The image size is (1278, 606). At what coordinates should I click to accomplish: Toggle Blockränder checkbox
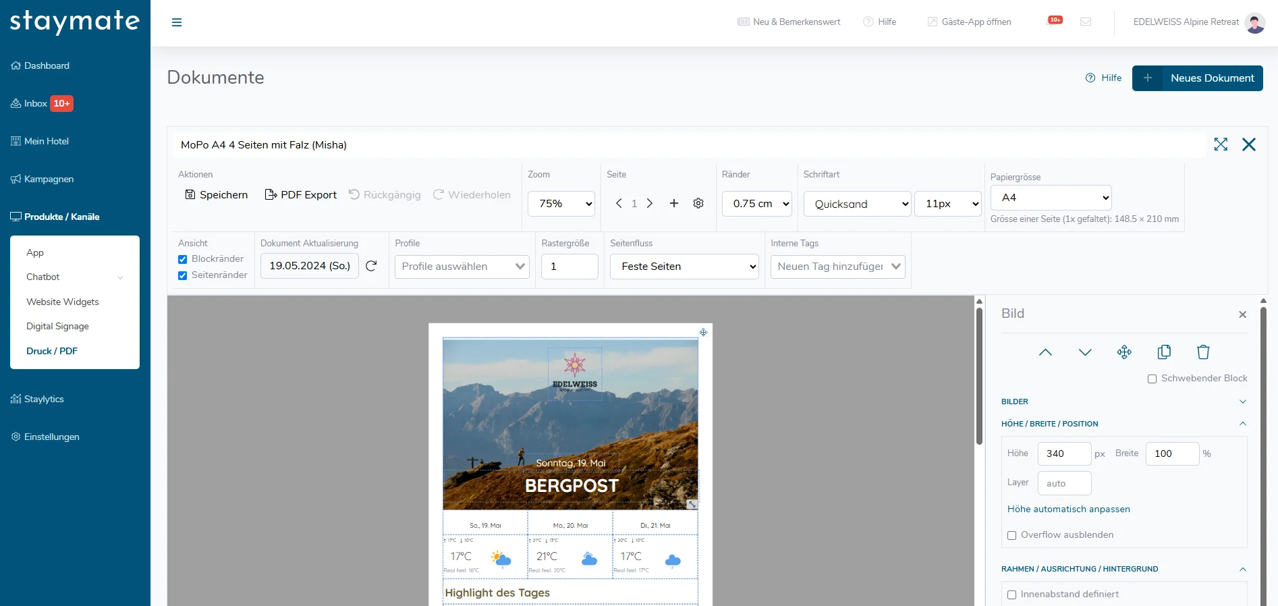click(x=182, y=259)
